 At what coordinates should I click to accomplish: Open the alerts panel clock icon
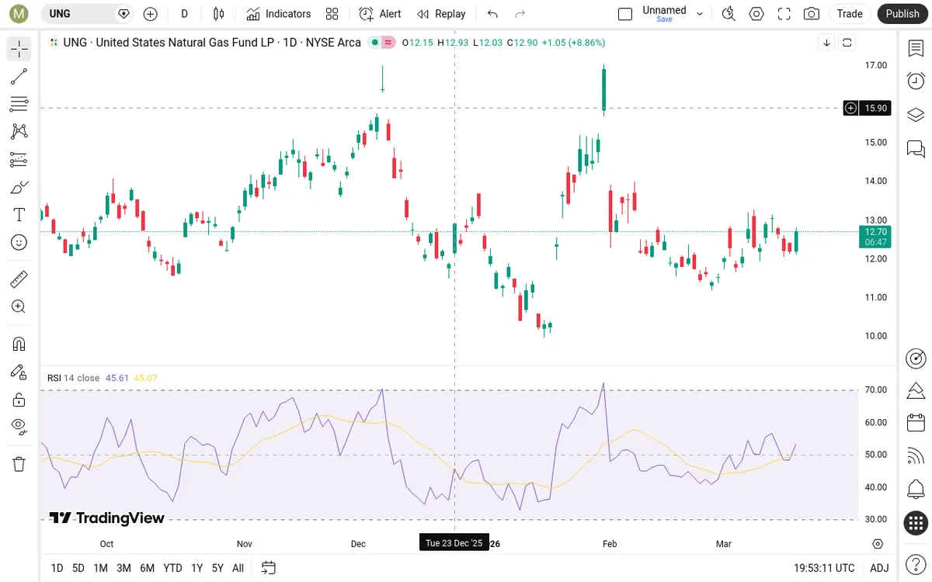point(916,81)
